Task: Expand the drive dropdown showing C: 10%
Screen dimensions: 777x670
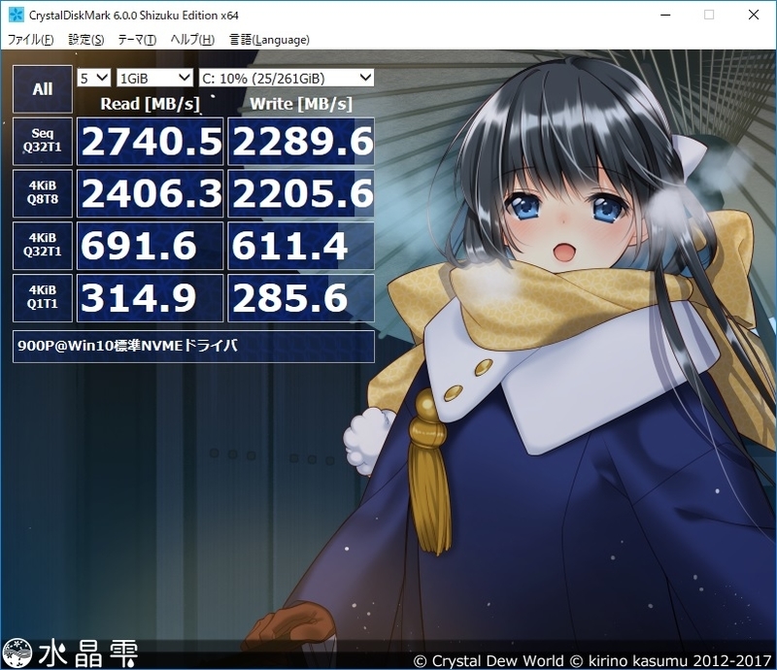Action: [287, 78]
